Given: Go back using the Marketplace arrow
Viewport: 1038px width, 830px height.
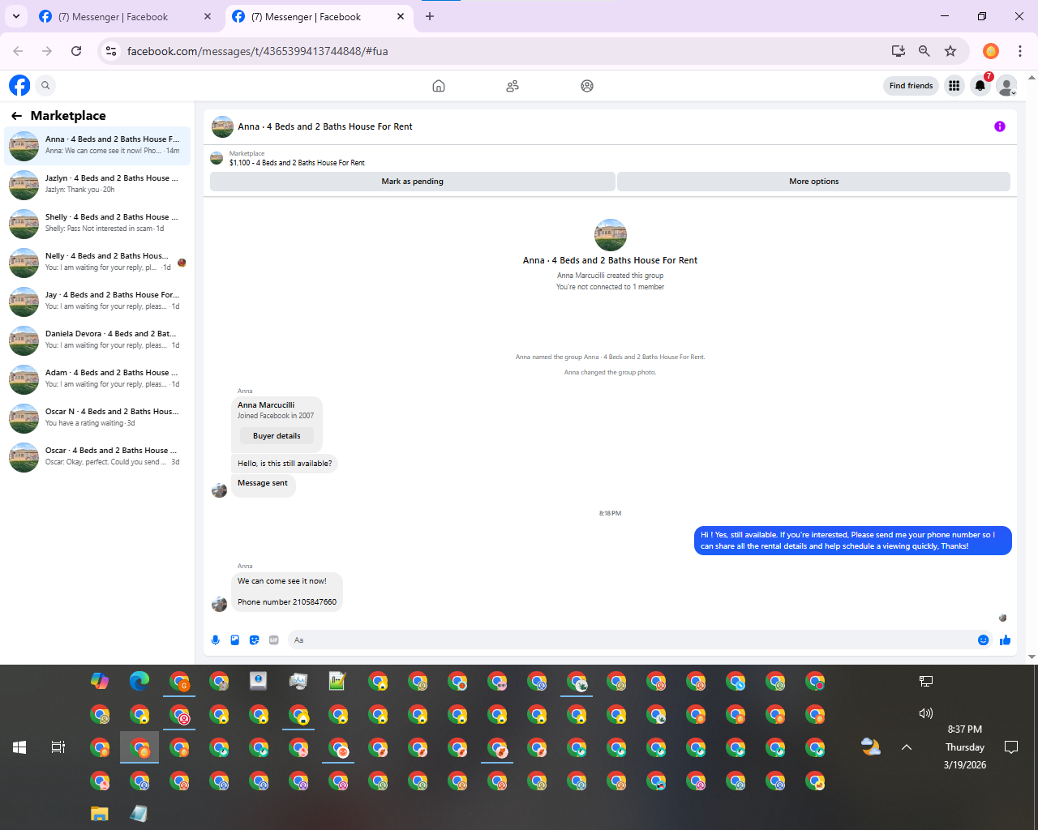Looking at the screenshot, I should 16,116.
